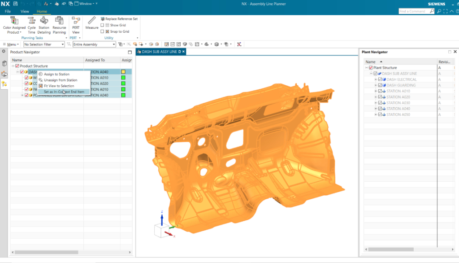Click the DASH assembly cube icon in the tree
Image resolution: width=459 pixels, height=263 pixels.
(x=26, y=72)
